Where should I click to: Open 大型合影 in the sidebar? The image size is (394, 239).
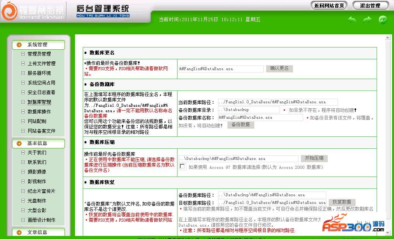point(37,210)
